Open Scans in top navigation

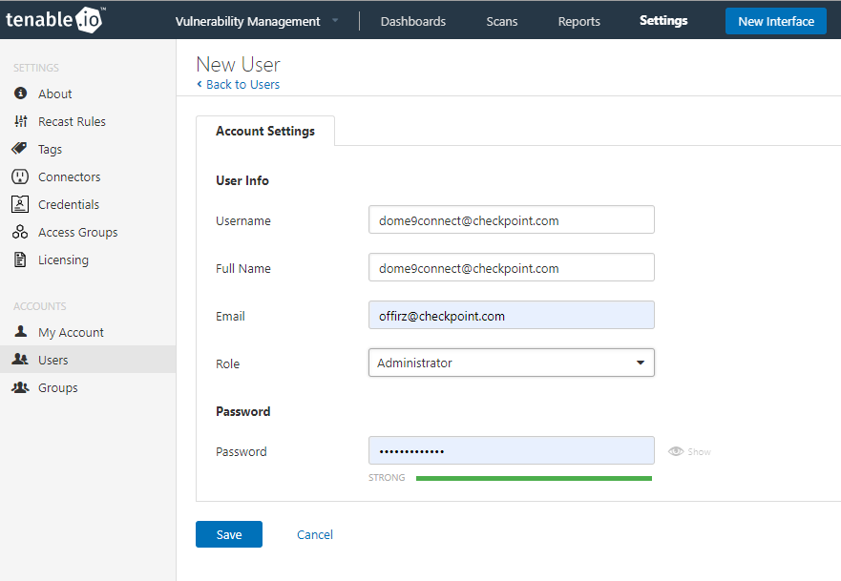(x=502, y=21)
